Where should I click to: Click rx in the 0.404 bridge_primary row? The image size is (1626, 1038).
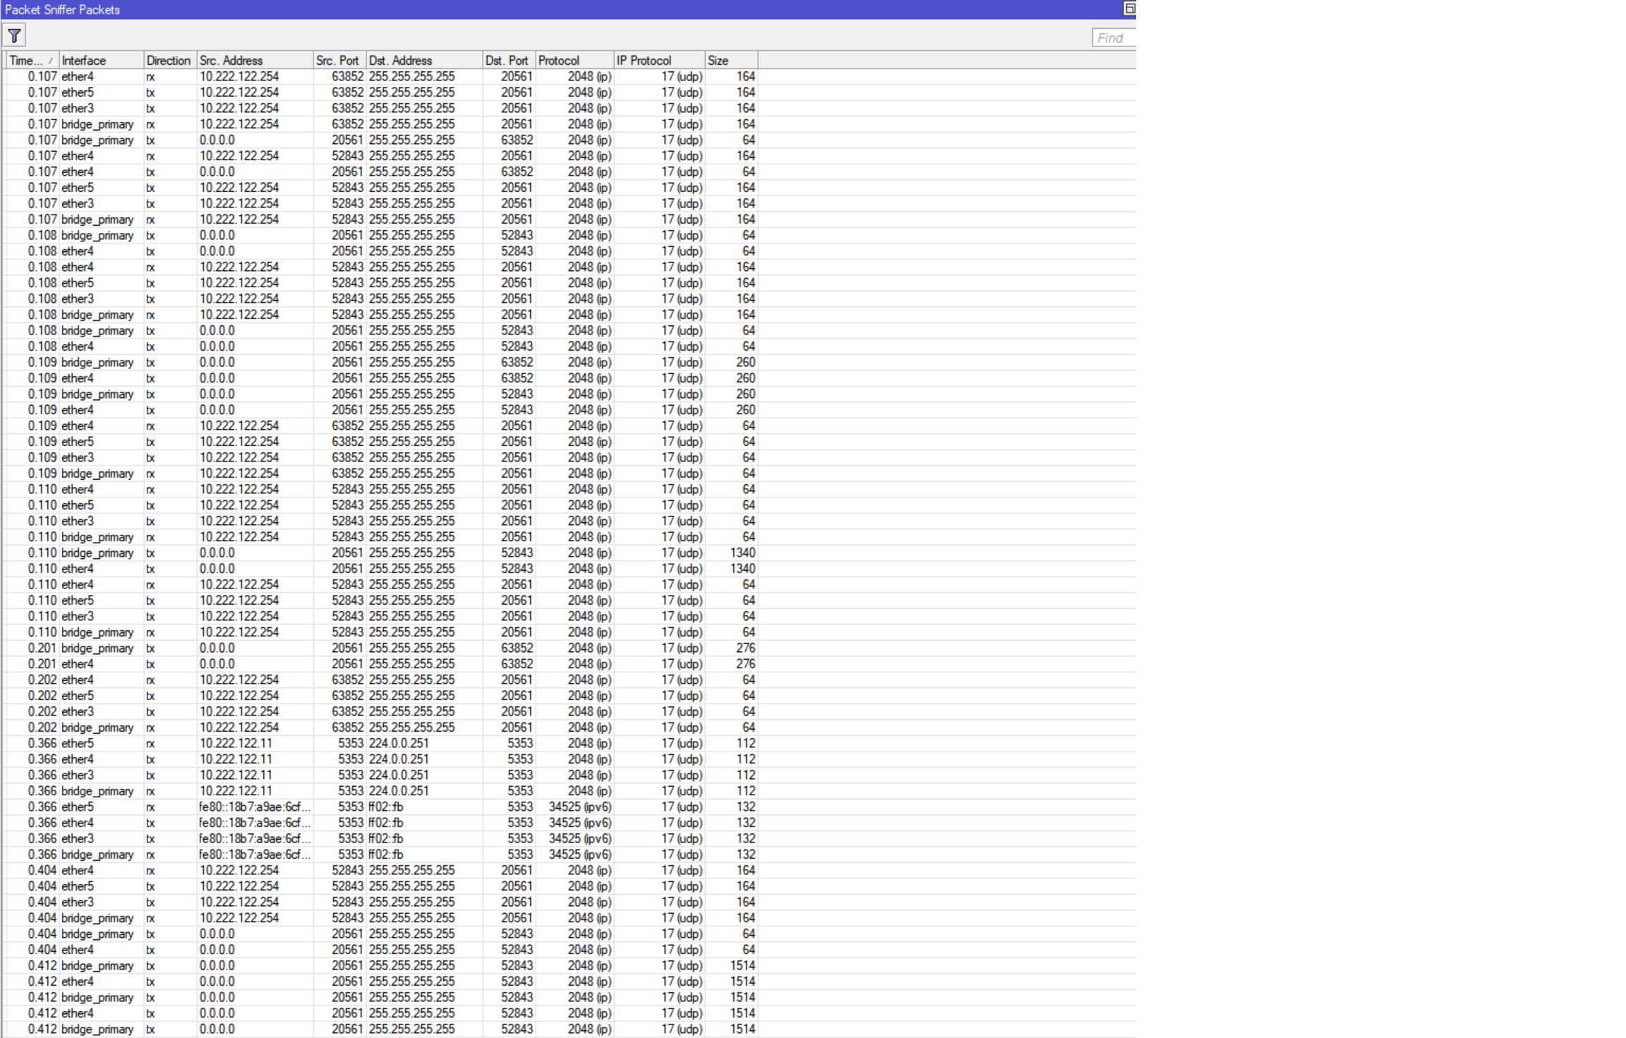coord(150,918)
